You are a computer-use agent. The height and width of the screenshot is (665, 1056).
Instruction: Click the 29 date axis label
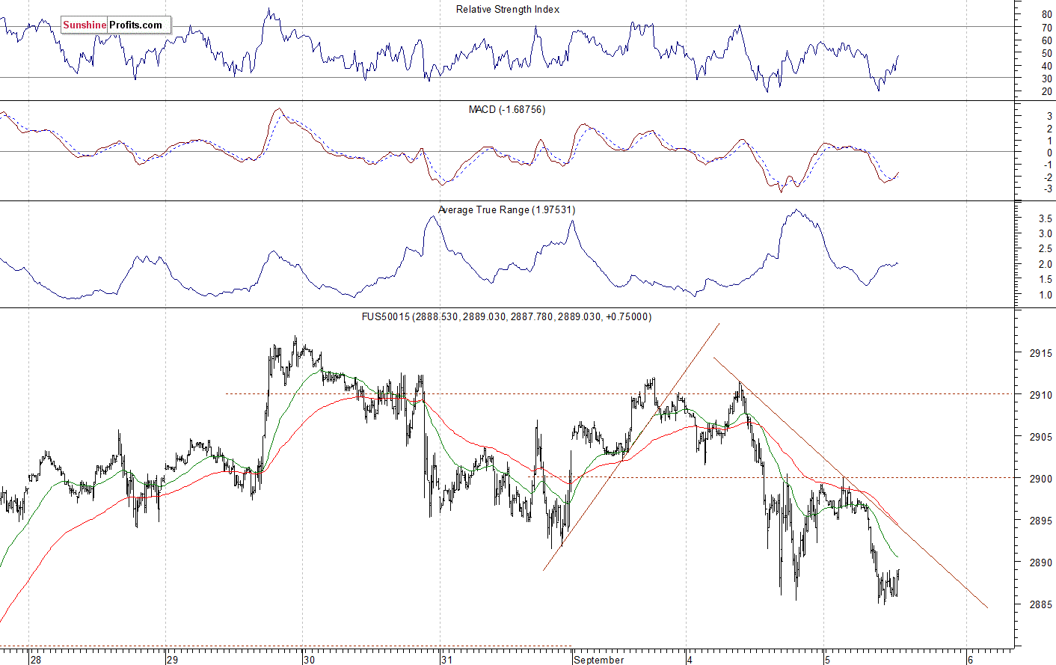173,660
